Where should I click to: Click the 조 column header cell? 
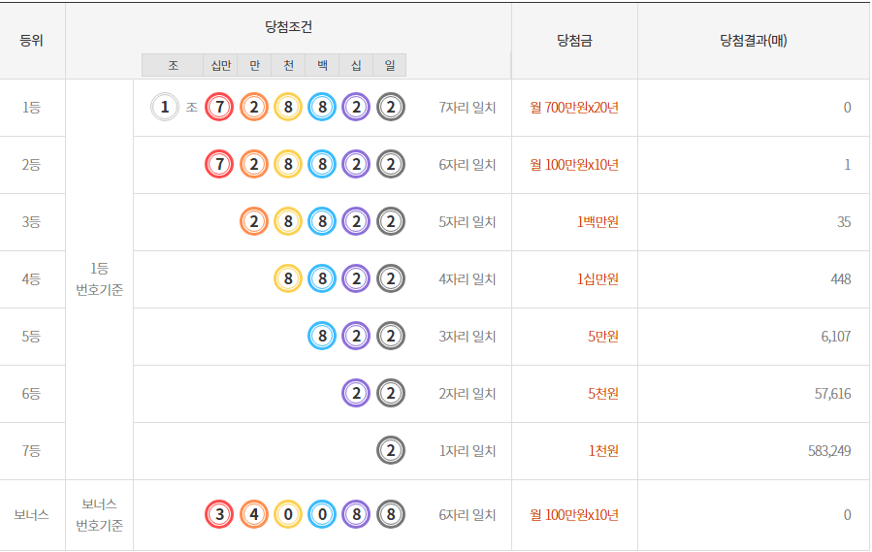(173, 65)
